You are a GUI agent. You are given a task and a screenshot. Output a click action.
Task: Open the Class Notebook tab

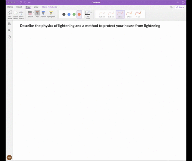tap(50, 7)
